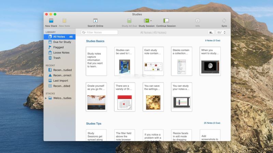Toggle the statistics chart view button
The image size is (273, 153).
(211, 32)
